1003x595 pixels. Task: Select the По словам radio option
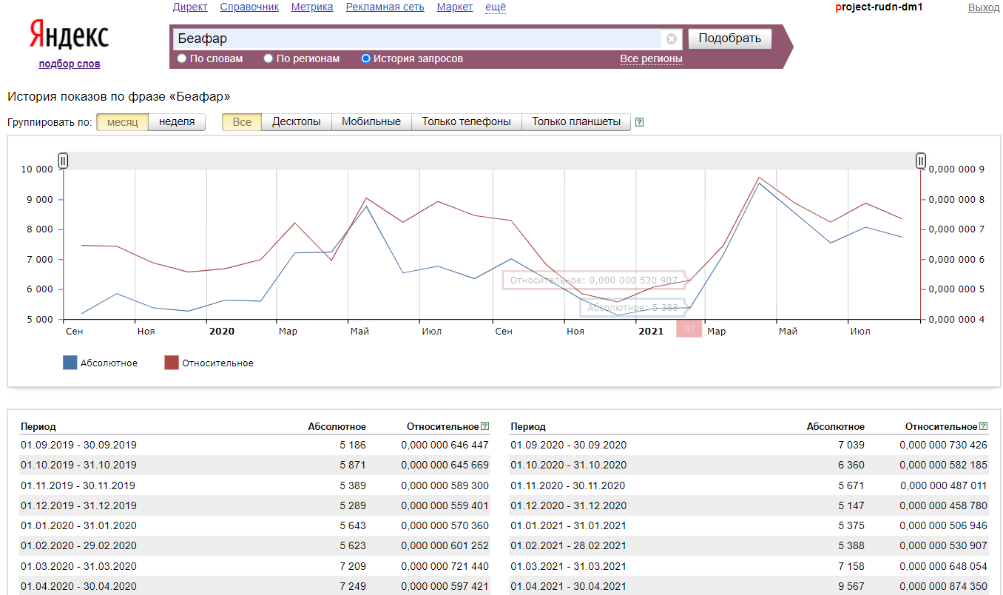(x=182, y=58)
